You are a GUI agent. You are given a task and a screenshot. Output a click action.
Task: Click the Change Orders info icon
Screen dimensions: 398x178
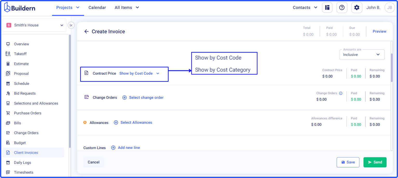click(341, 93)
